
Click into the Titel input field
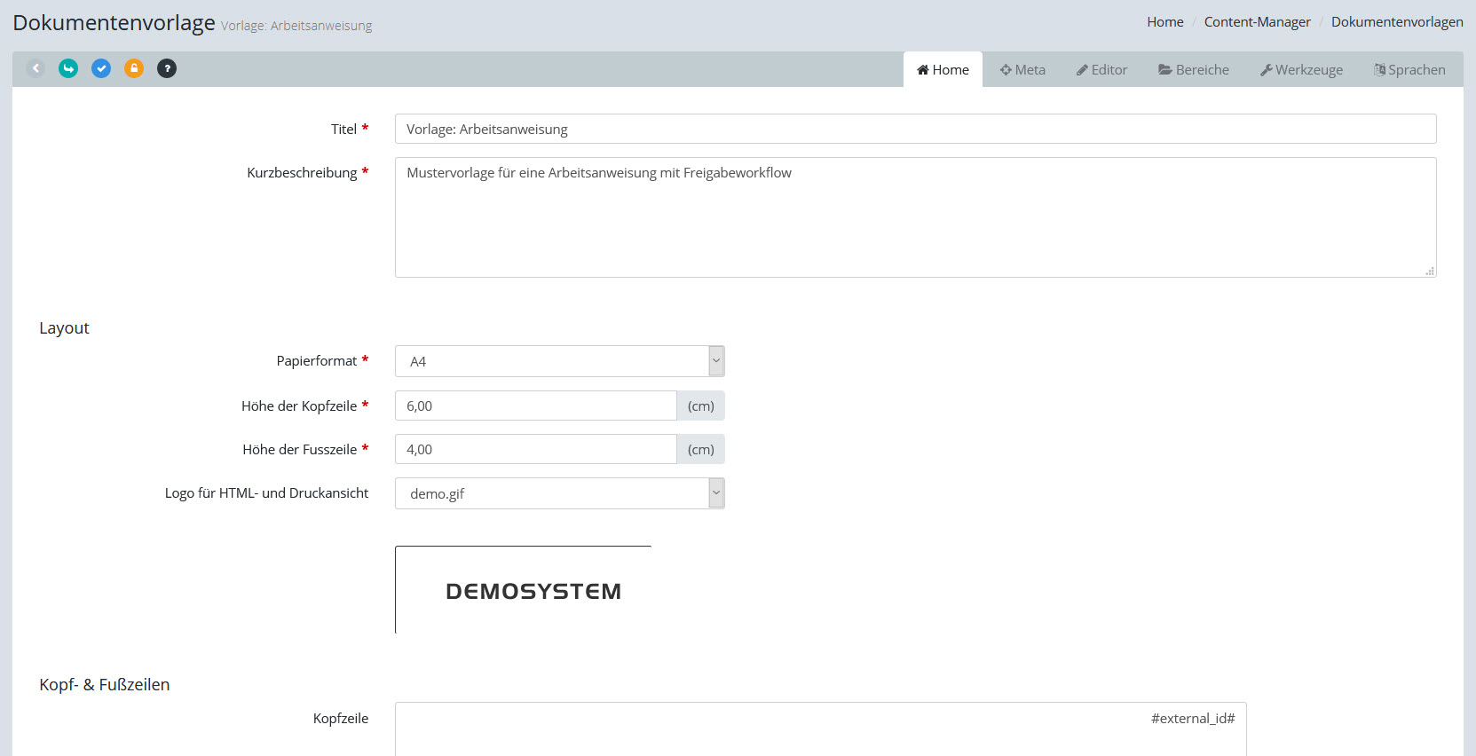pos(915,129)
